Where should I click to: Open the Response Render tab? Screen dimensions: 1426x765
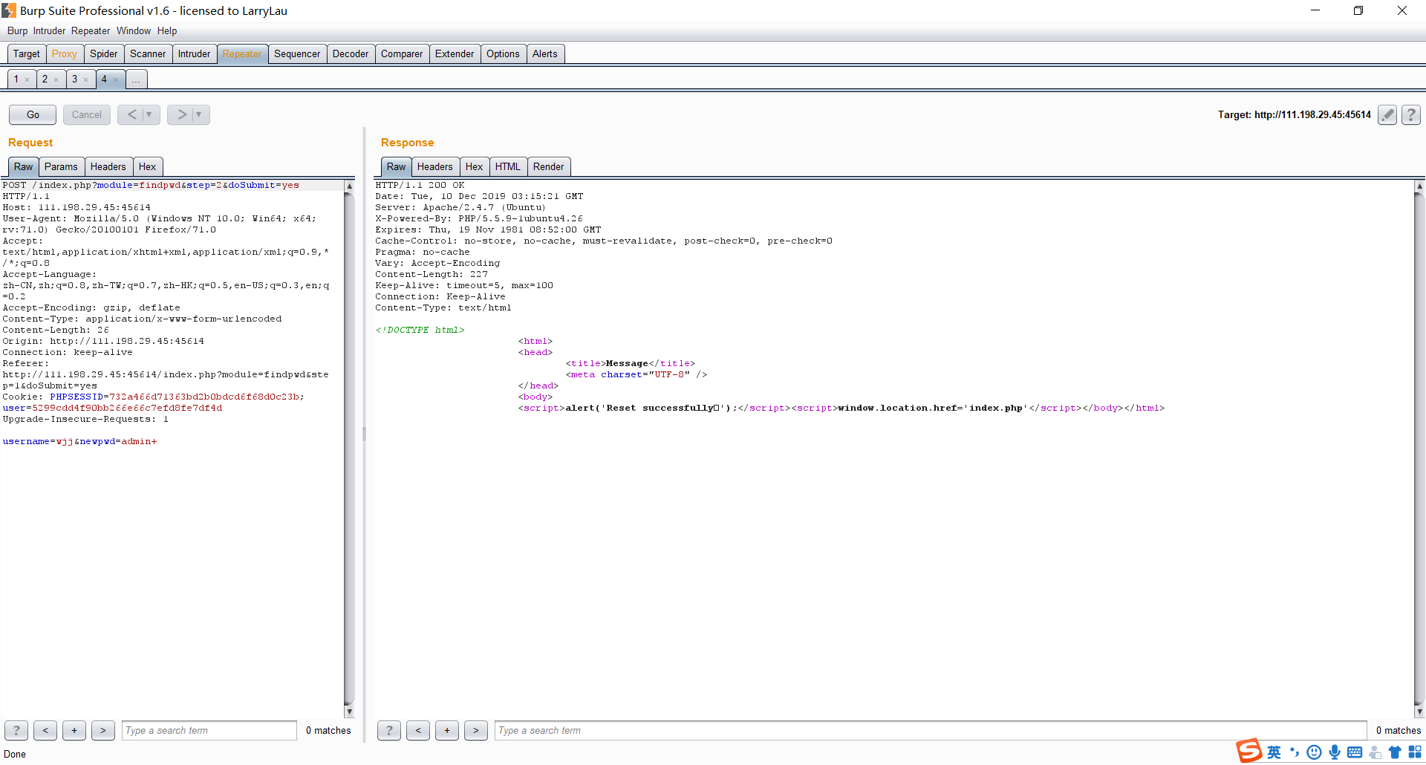[548, 166]
